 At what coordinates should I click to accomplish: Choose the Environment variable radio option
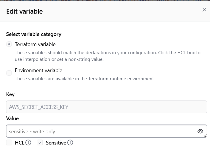click(x=9, y=73)
